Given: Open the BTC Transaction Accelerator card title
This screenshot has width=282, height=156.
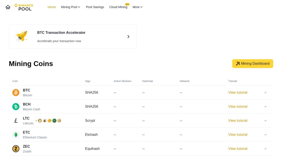Looking at the screenshot, I should point(61,32).
